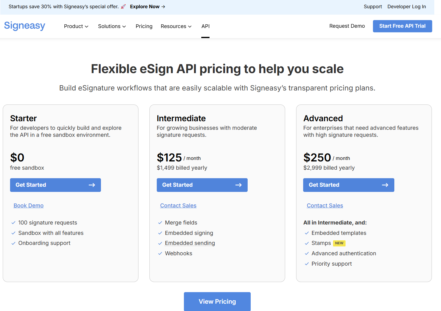Open the Pricing page from navigation
This screenshot has width=441, height=311.
click(x=144, y=26)
